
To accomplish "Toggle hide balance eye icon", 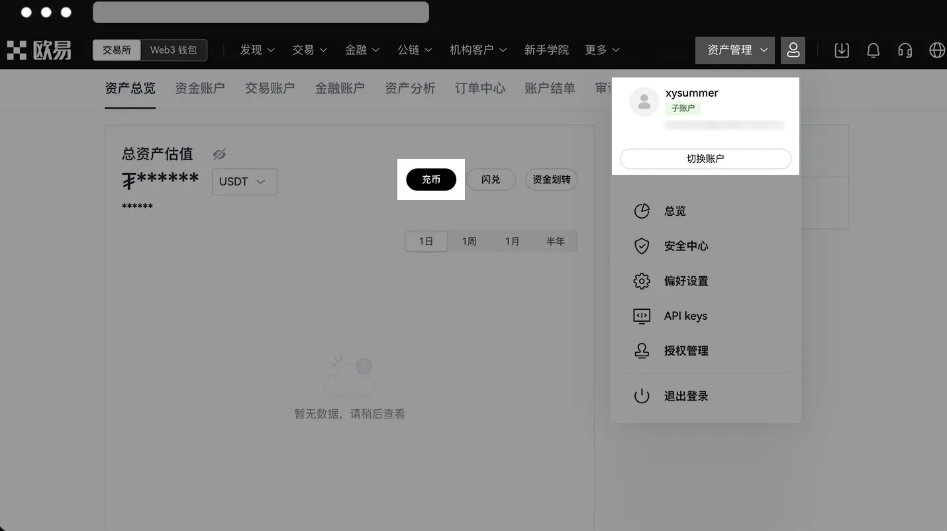I will (x=219, y=154).
